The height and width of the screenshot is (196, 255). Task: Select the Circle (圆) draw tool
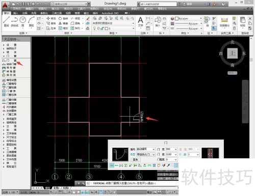pos(23,21)
